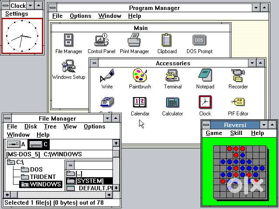Viewport: 279px width, 209px height.
Task: Open Program Manager Help menu
Action: click(x=135, y=16)
